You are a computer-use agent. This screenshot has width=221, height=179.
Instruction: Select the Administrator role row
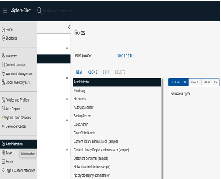click(117, 82)
